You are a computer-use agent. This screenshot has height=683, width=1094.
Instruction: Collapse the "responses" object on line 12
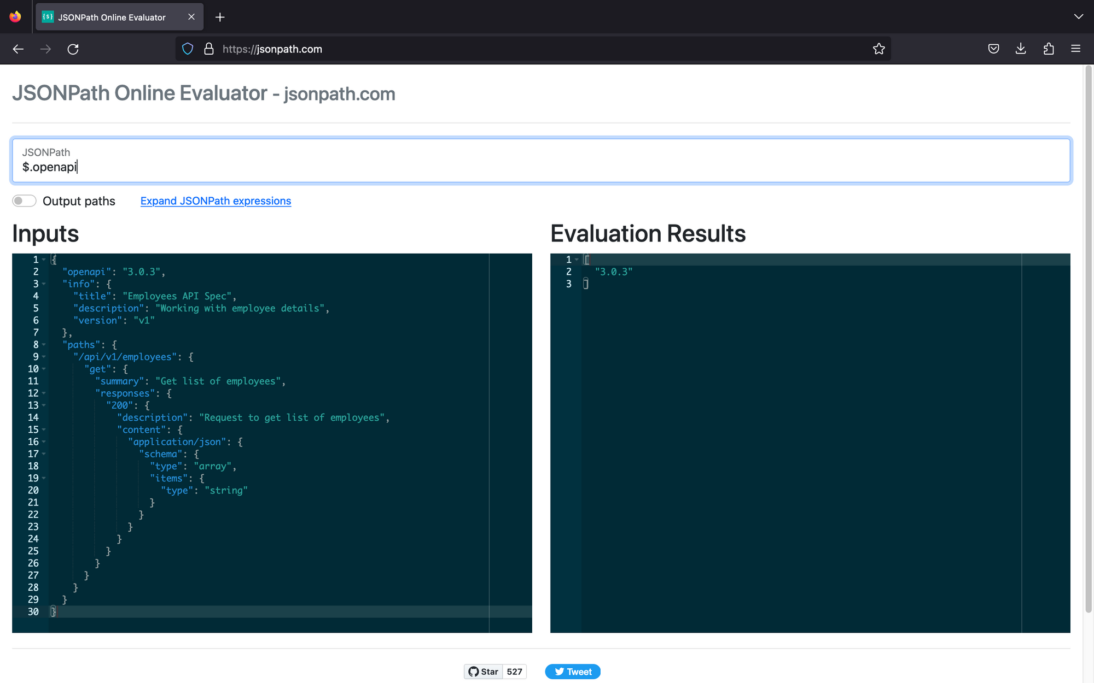pos(44,393)
